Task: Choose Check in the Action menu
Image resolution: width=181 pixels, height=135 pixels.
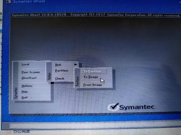Action: point(60,79)
